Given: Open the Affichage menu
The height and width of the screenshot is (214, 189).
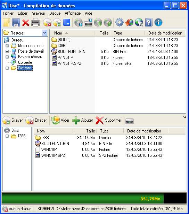Looking at the screenshot, I should tap(73, 13).
